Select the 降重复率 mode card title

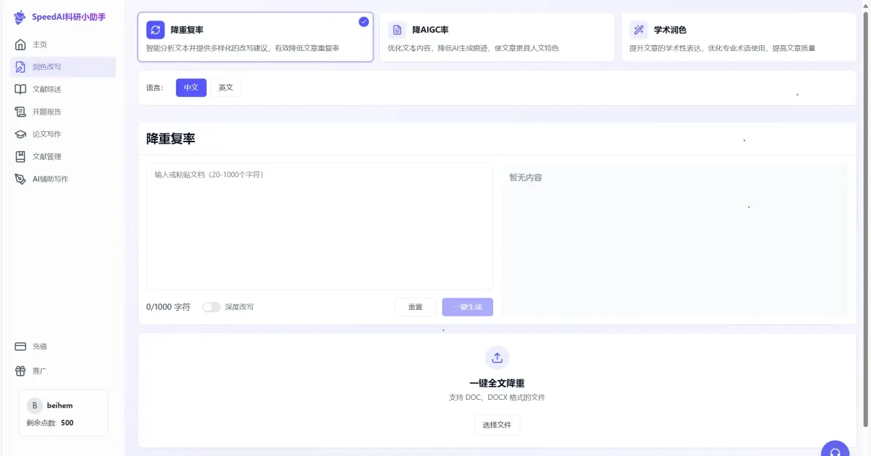[x=186, y=30]
